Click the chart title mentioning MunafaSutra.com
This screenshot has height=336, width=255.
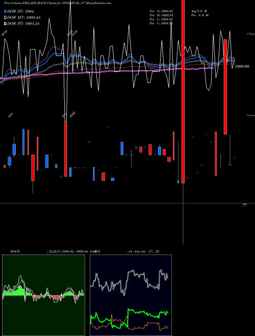[58, 3]
